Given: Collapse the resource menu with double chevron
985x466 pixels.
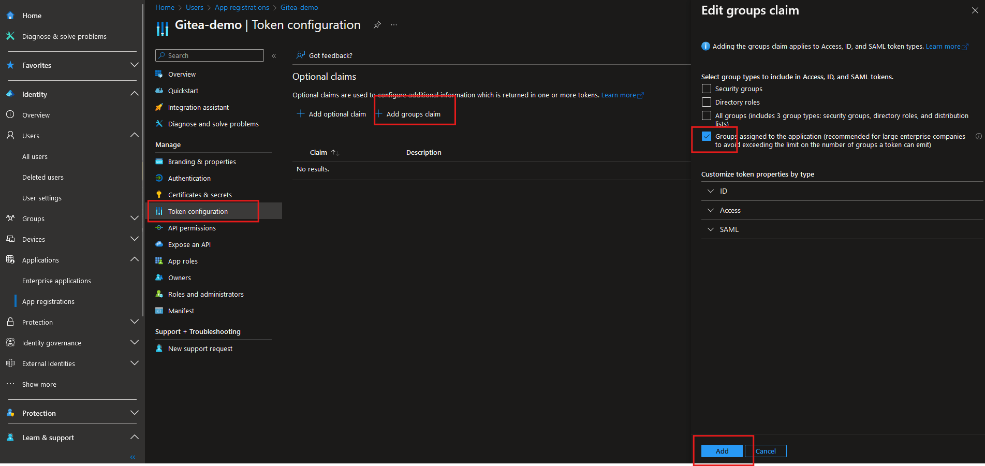Looking at the screenshot, I should tap(274, 56).
